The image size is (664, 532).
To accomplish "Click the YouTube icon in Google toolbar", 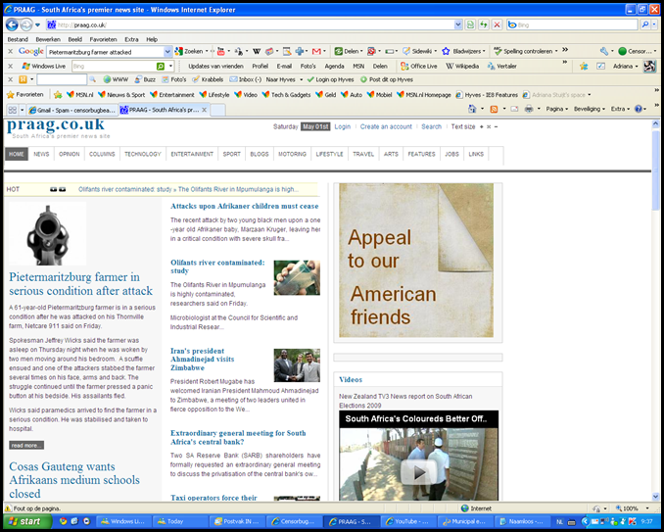I will (x=220, y=52).
